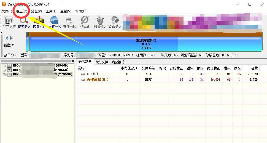Click the 硬盘 2 disk label

point(9,45)
